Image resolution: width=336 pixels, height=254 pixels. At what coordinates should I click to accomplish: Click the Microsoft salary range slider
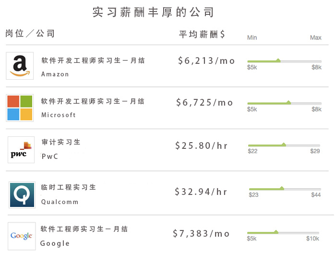[x=284, y=103]
